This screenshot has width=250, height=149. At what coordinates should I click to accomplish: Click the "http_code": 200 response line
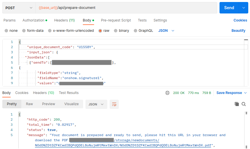tap(44, 119)
